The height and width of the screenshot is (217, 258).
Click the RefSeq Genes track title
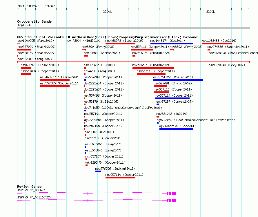pos(29,187)
